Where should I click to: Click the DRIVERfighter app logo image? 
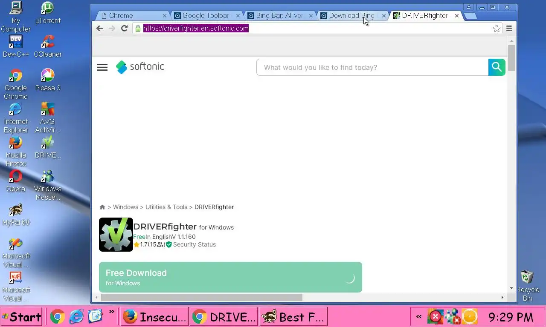[116, 235]
